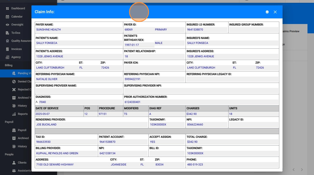
Task: Click the Clients person icon
Action: click(x=14, y=163)
